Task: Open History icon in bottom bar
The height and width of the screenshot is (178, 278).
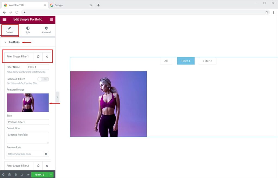Action: click(16, 175)
